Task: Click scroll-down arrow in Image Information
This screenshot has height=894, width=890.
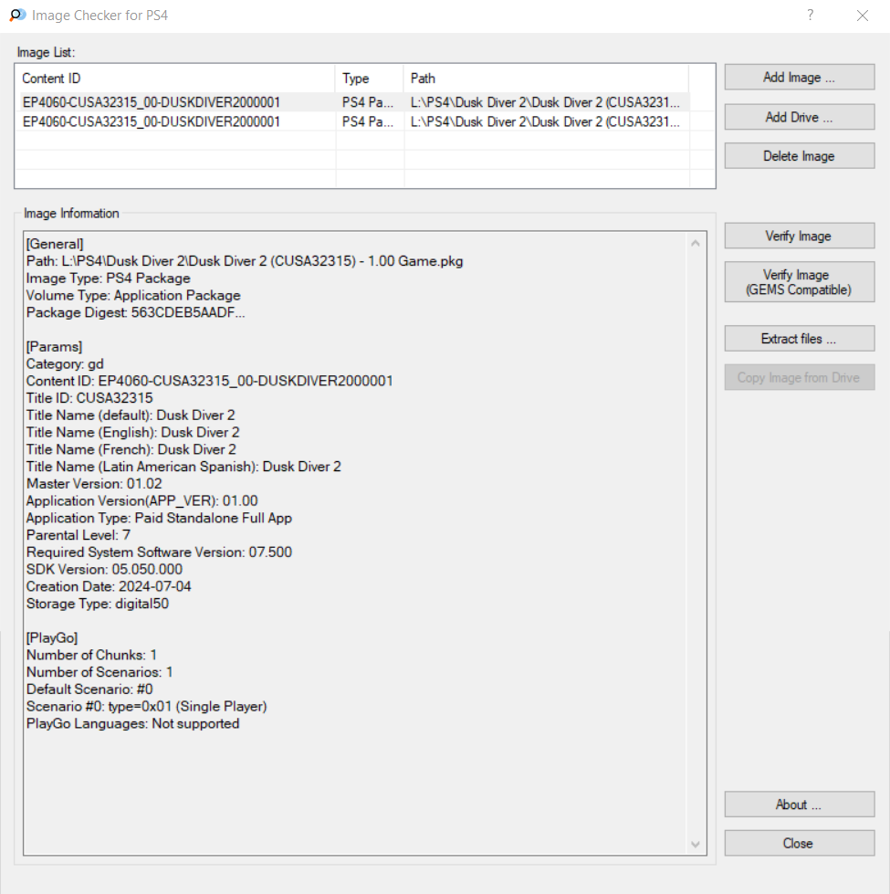Action: tap(696, 845)
